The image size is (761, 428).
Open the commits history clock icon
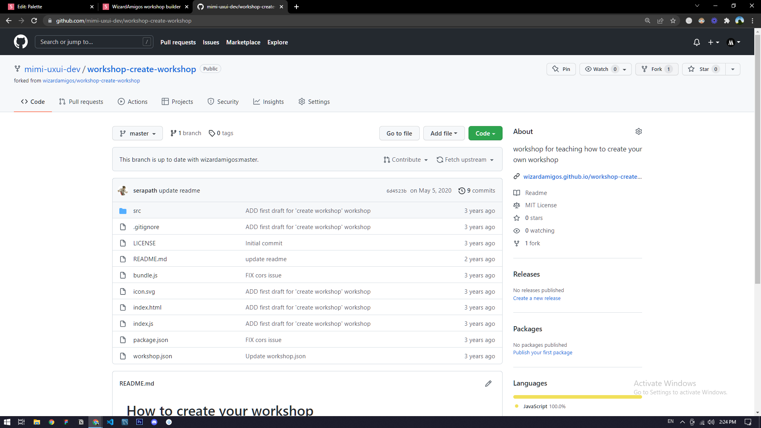click(462, 191)
